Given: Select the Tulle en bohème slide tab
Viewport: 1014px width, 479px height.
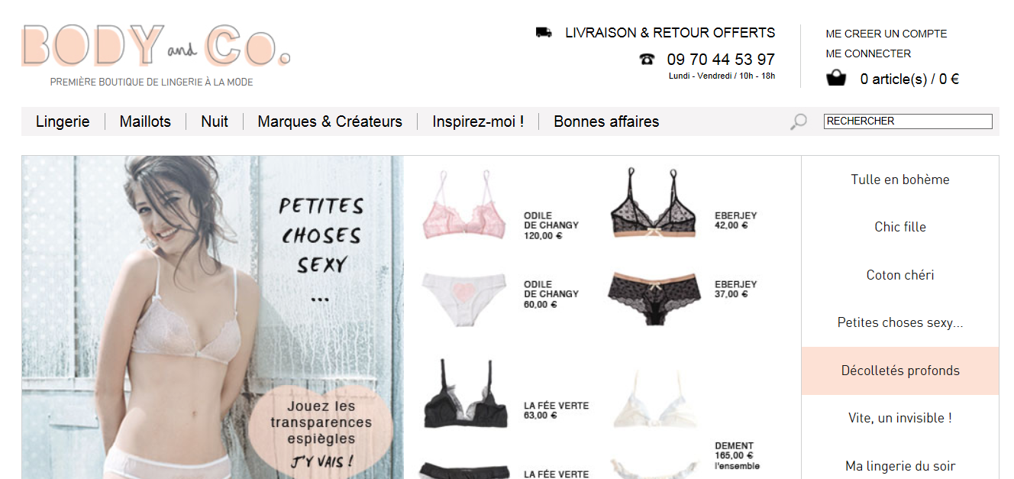Looking at the screenshot, I should tap(900, 180).
